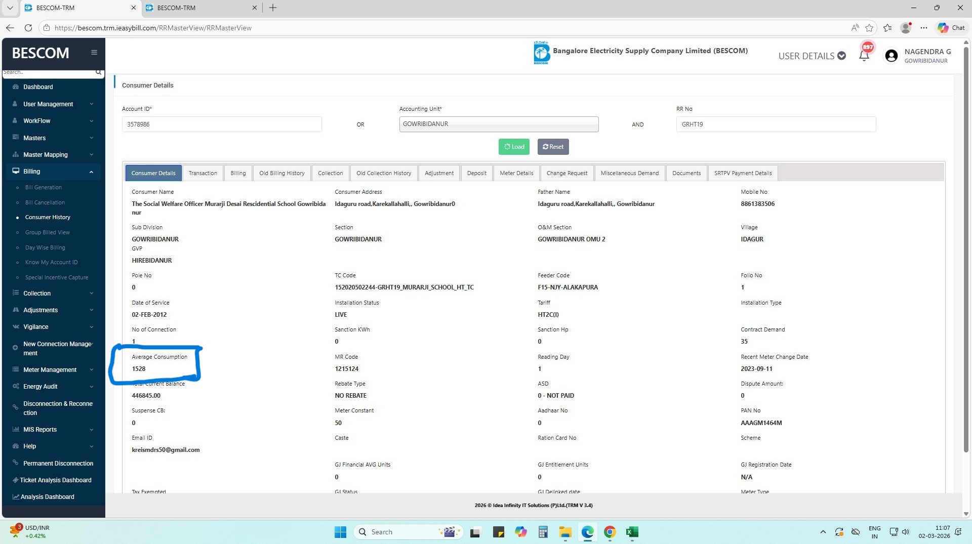Open the Accounting Unit combo box
The width and height of the screenshot is (972, 544).
click(x=498, y=124)
